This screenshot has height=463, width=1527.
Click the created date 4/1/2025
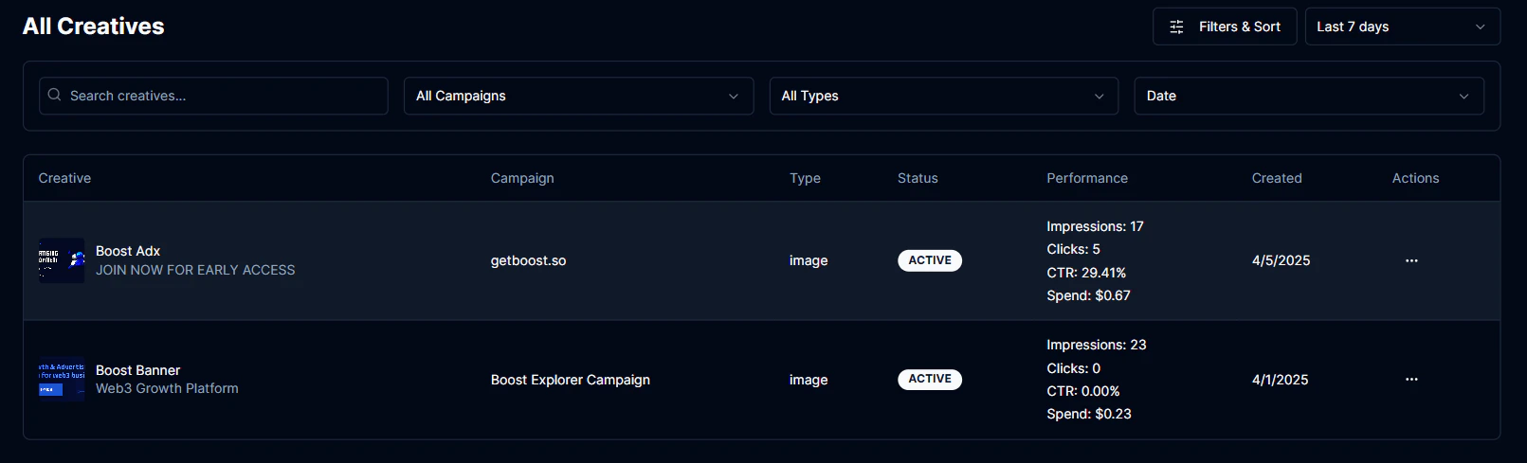point(1280,380)
